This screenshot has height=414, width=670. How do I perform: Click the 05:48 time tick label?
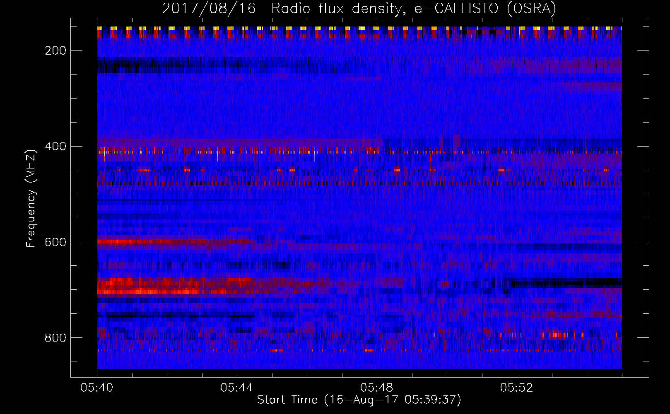(377, 388)
